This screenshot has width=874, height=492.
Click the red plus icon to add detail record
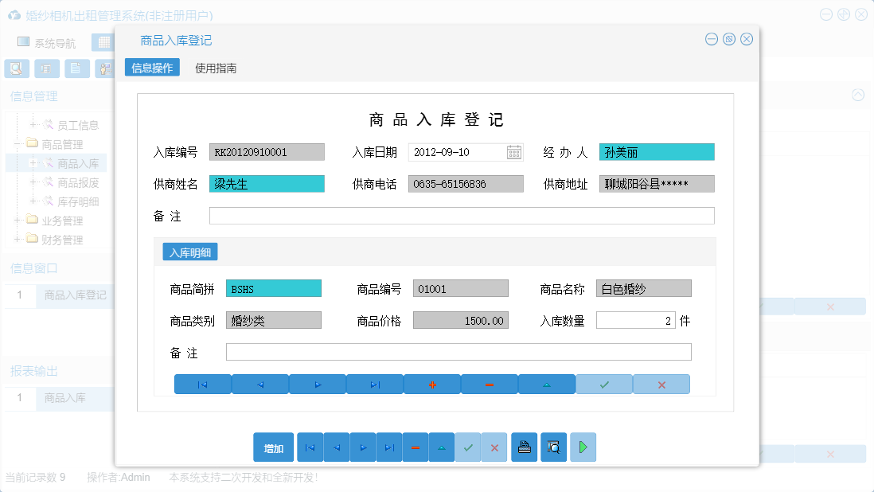pos(432,384)
